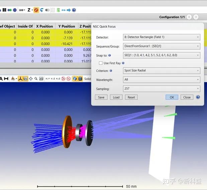Select the magnifier zoom icon

click(x=36, y=79)
